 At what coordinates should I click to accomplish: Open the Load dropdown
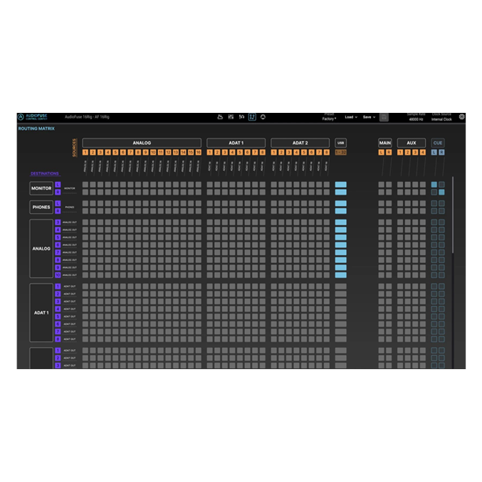(351, 117)
